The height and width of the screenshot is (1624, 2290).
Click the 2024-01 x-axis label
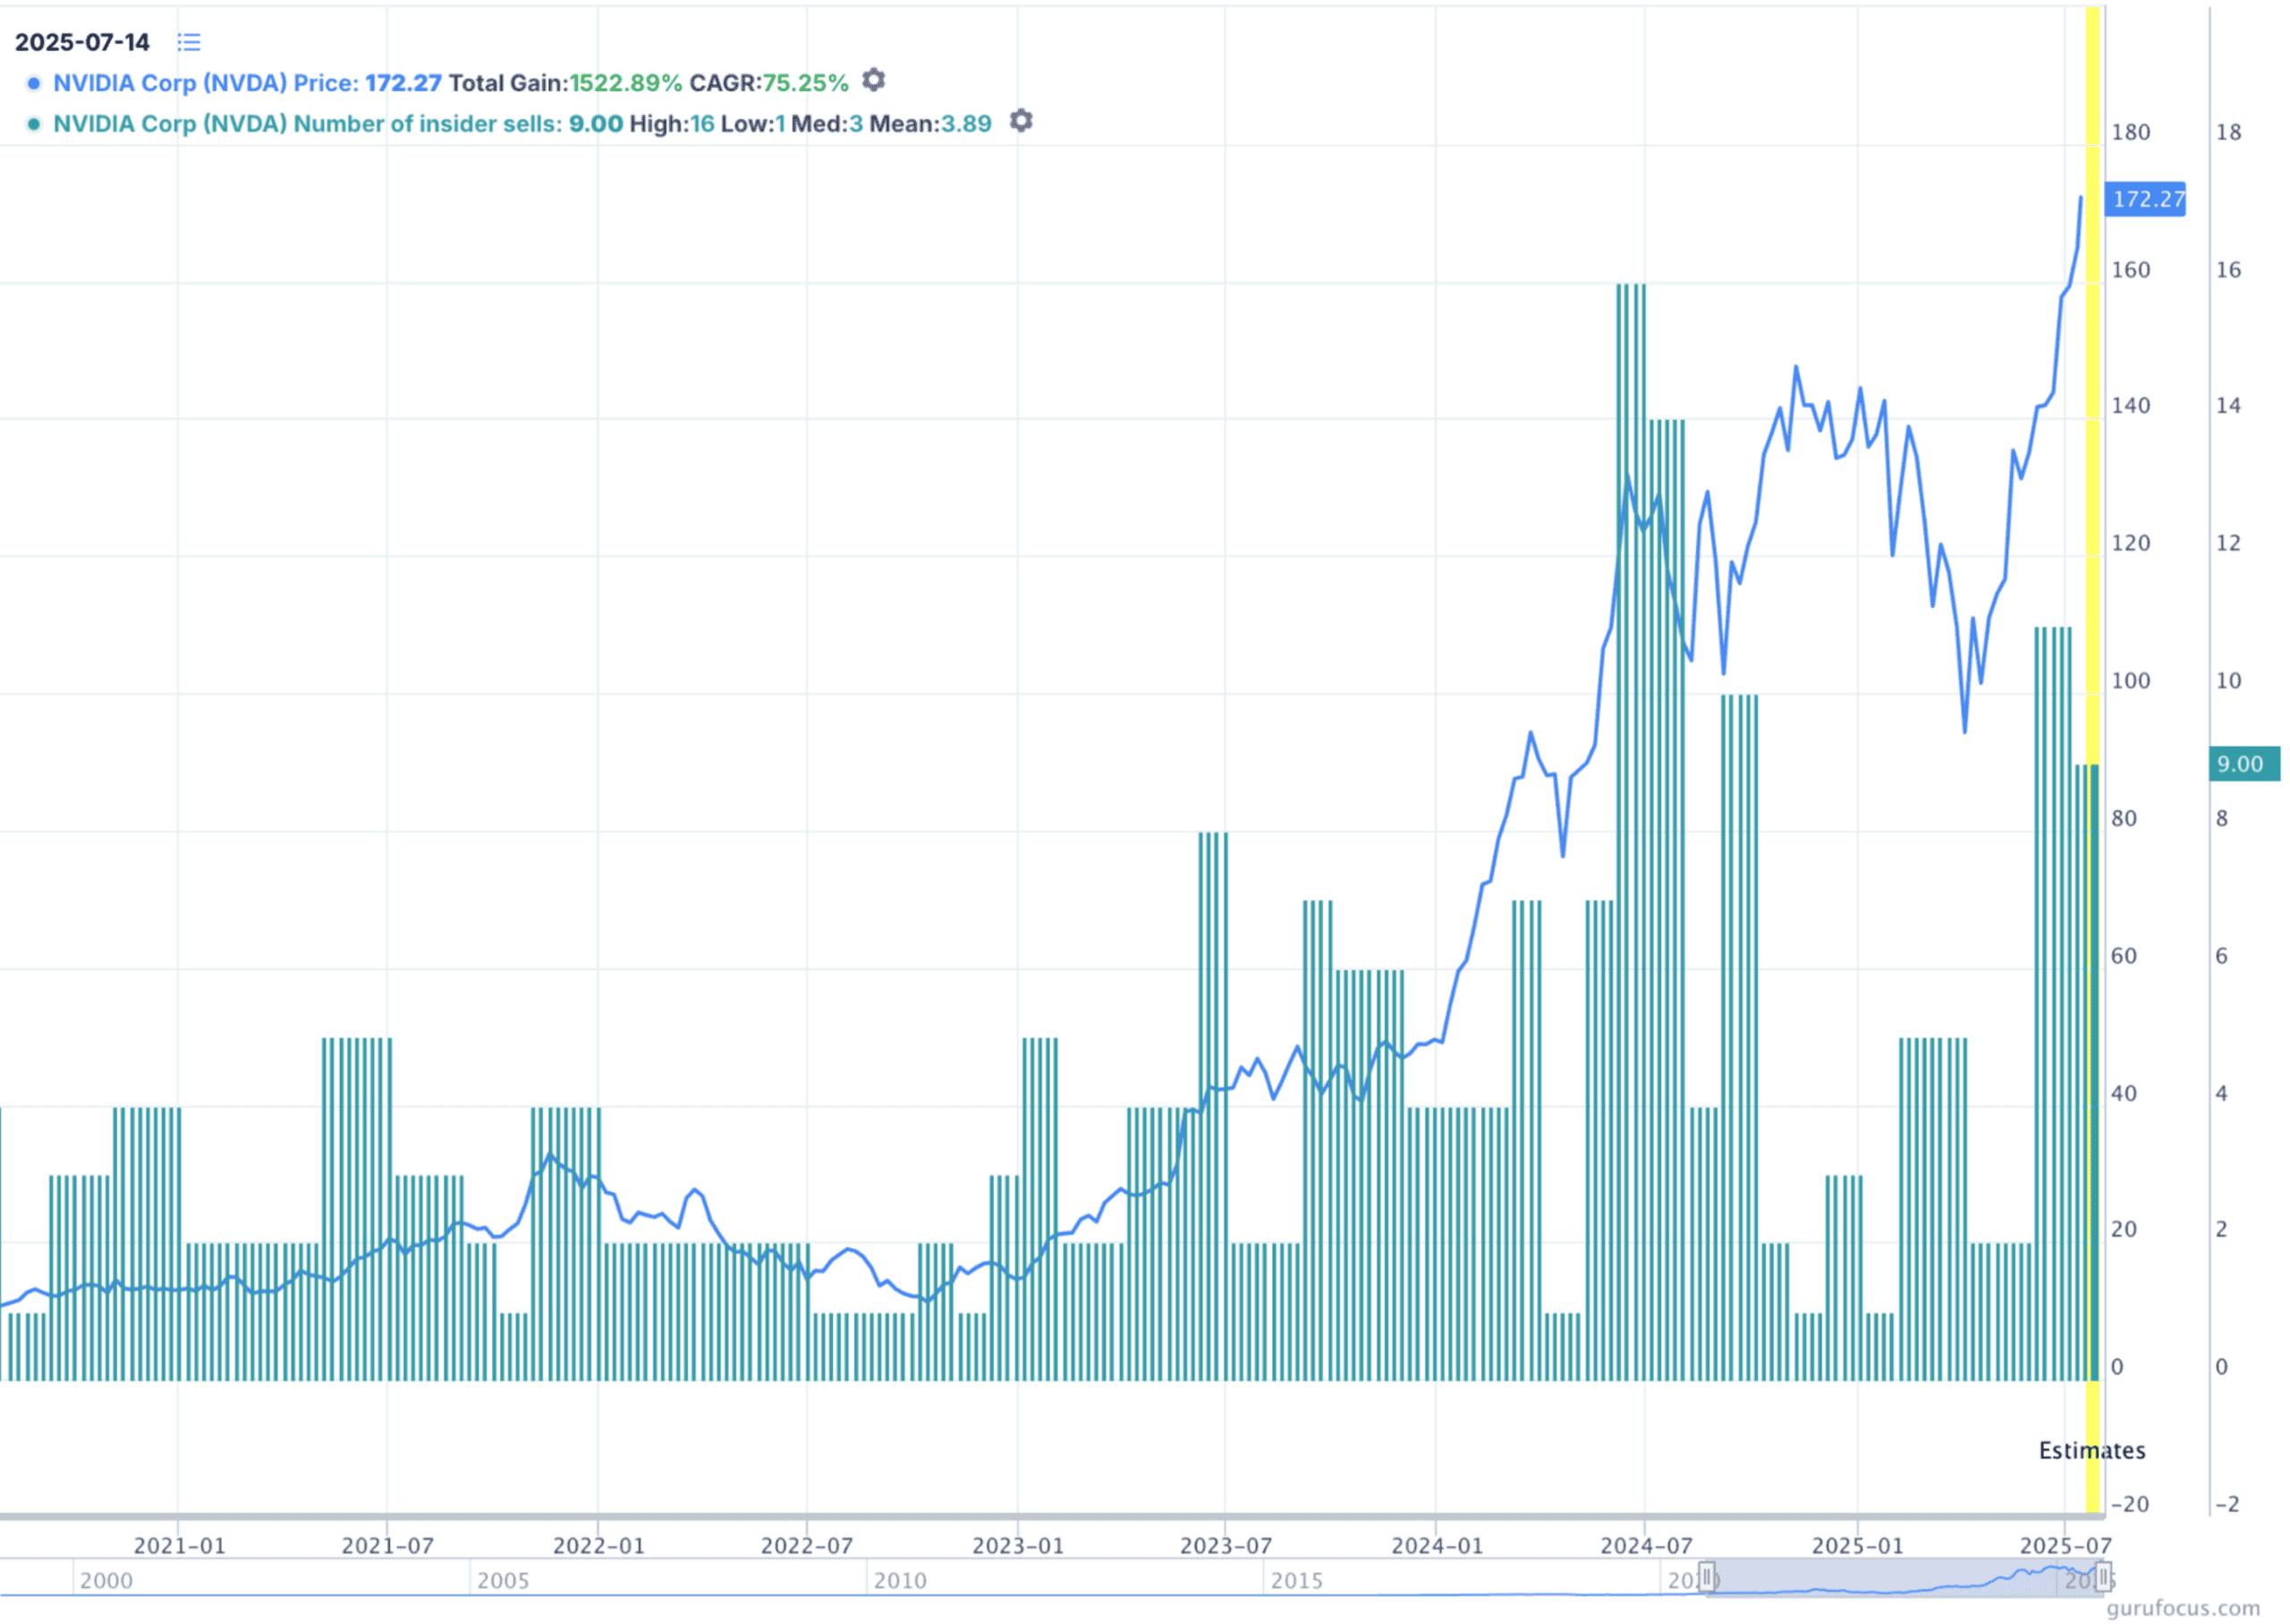point(1437,1546)
